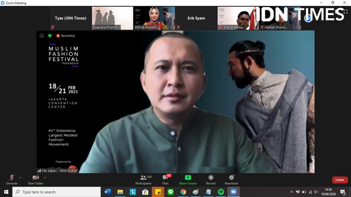Image resolution: width=351 pixels, height=197 pixels.
Task: Open the Chat panel
Action: (x=165, y=179)
